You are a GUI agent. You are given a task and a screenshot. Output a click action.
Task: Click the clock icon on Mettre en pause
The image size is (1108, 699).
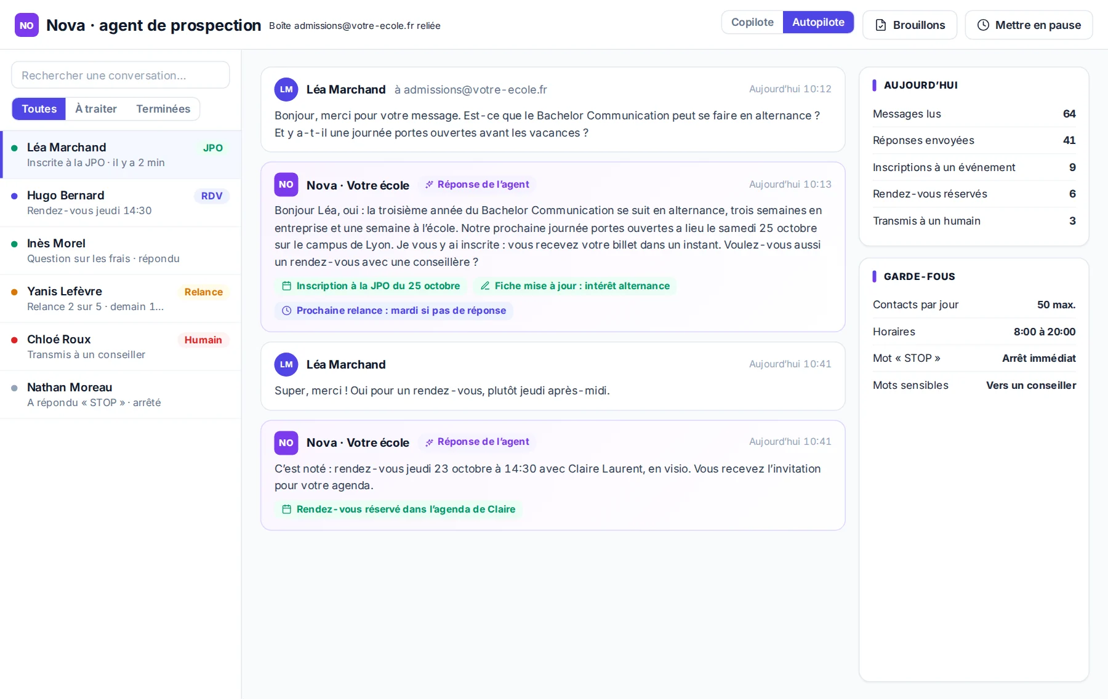983,25
